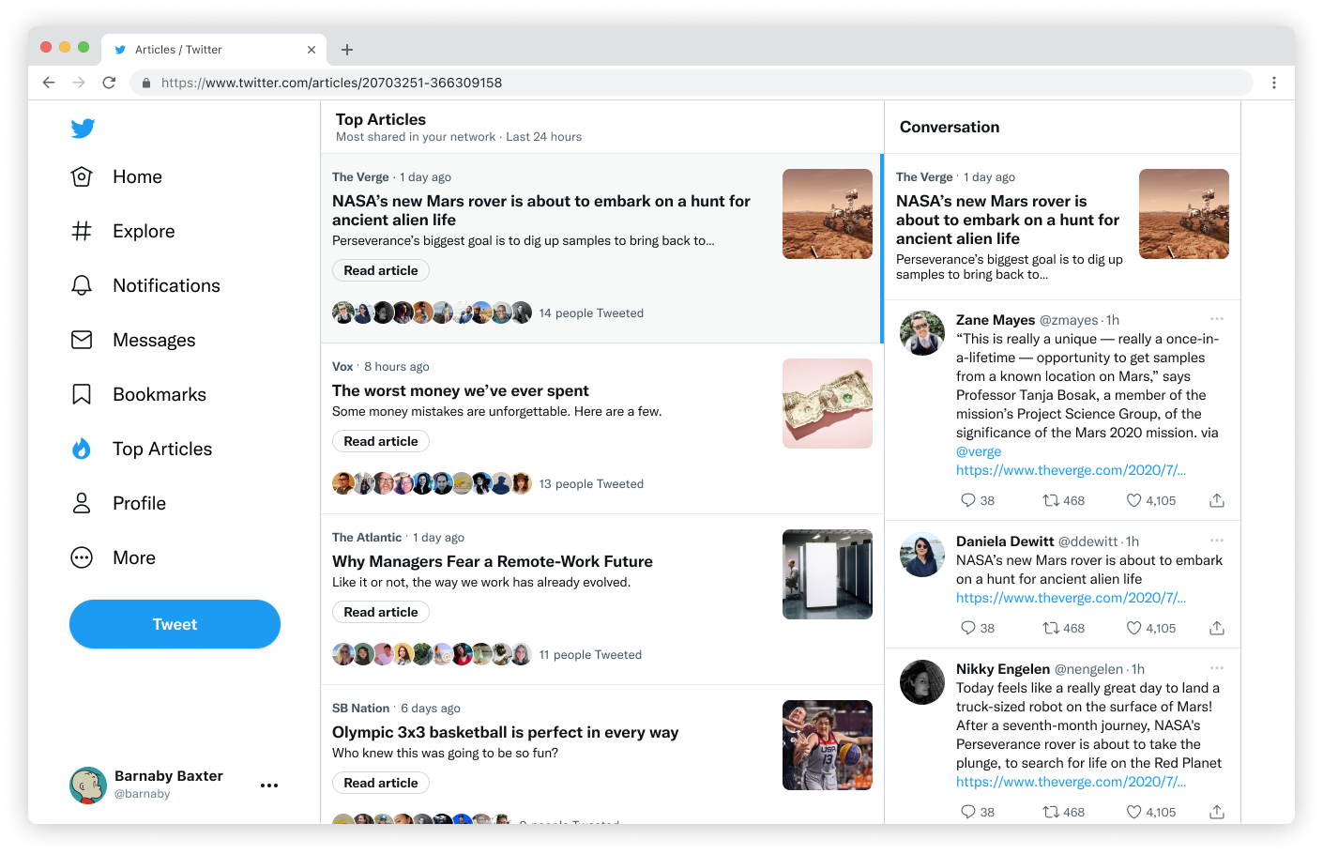This screenshot has width=1323, height=854.
Task: Click Daniela Dewitt's profile avatar
Action: click(x=922, y=555)
